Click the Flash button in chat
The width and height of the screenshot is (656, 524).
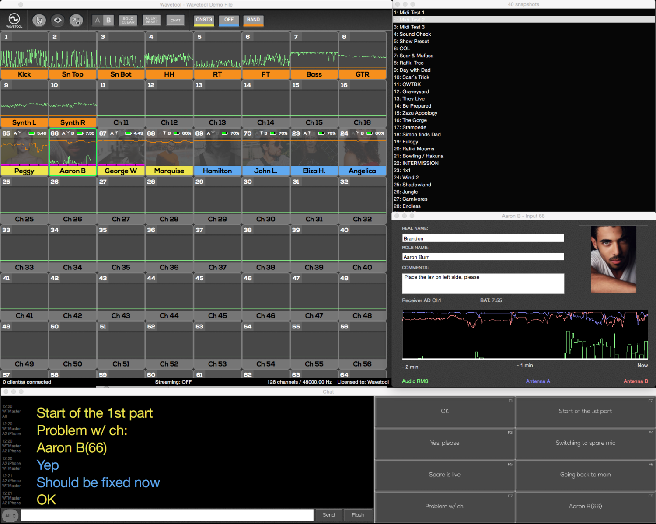[358, 515]
